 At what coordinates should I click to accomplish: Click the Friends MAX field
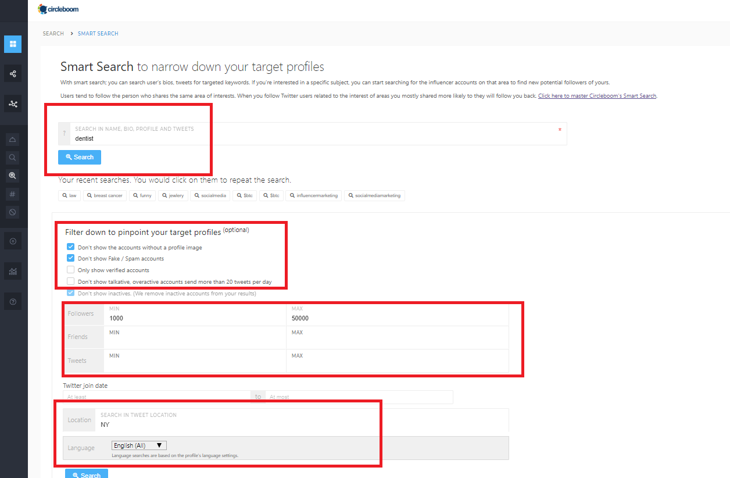(x=398, y=337)
